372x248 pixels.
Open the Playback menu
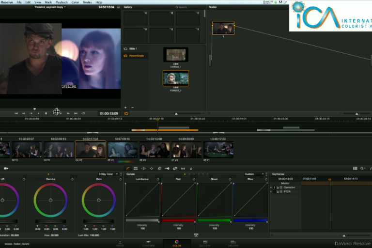[62, 2]
